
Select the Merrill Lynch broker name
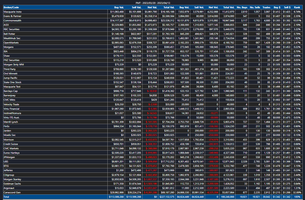click(x=11, y=122)
